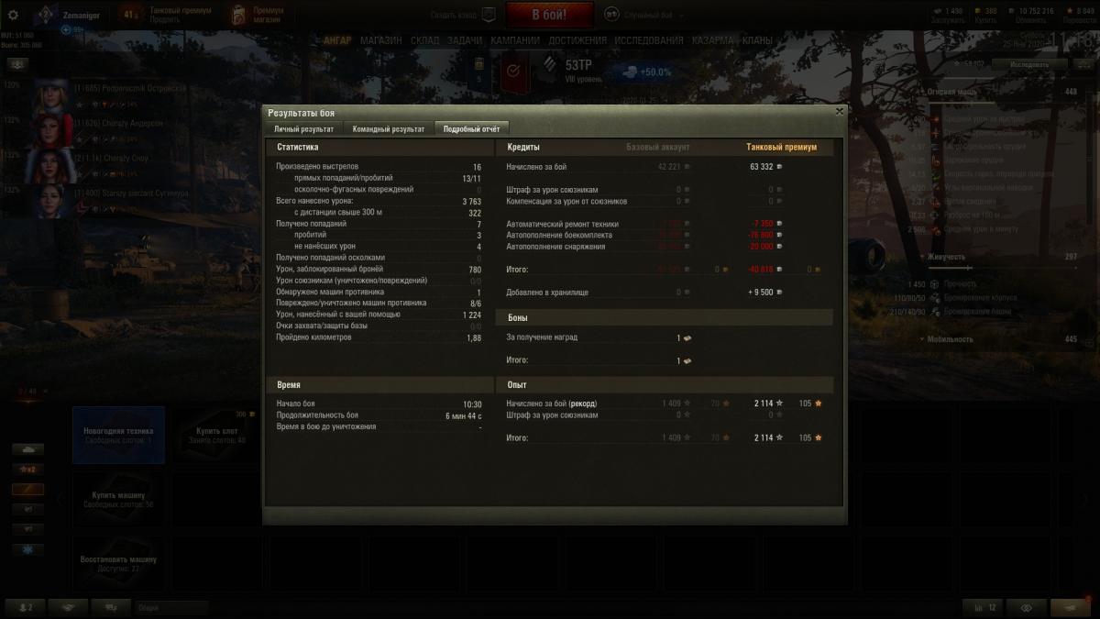The image size is (1100, 619).
Task: Open the Командный результат tab
Action: coord(388,129)
